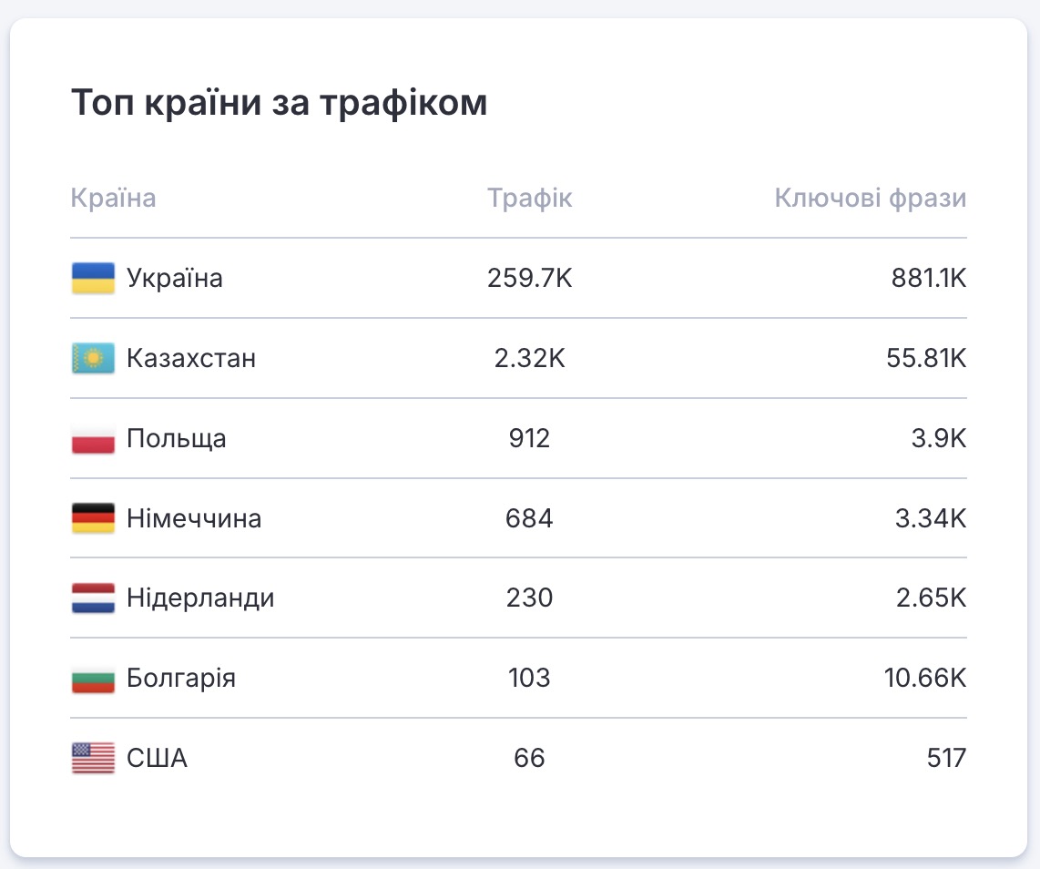Click Ukraine's 259.7K traffic value

[x=529, y=278]
